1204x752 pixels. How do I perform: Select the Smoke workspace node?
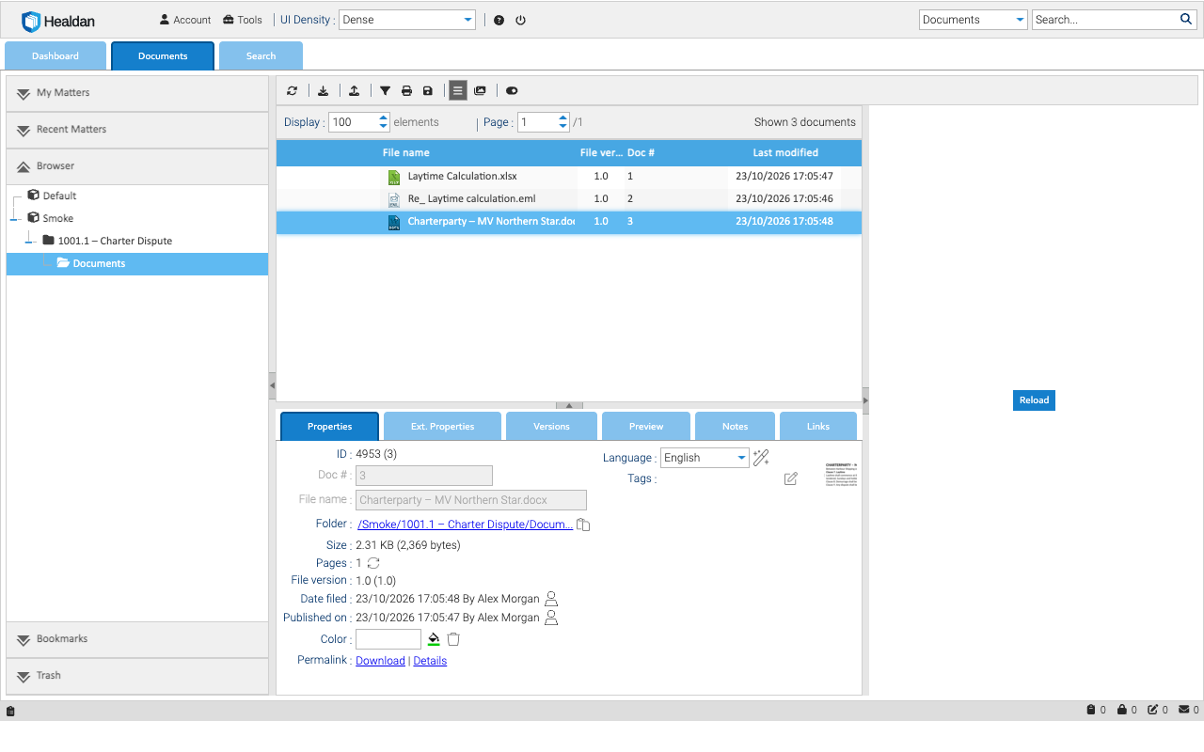tap(57, 218)
